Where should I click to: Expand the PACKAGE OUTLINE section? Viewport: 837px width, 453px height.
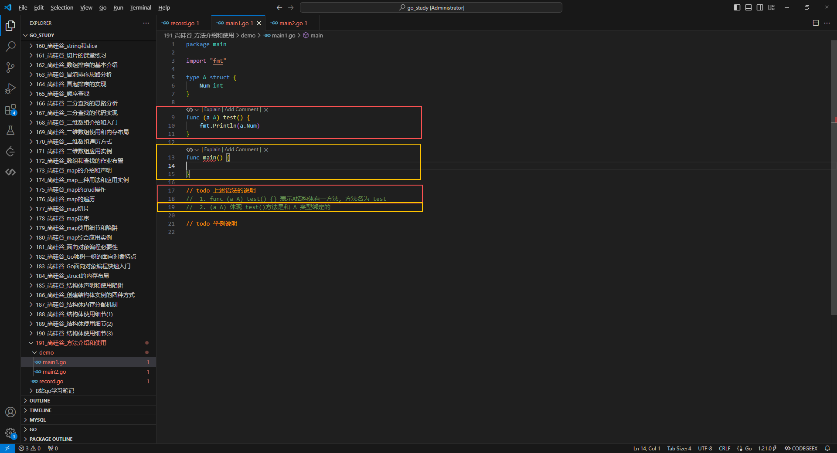coord(88,439)
